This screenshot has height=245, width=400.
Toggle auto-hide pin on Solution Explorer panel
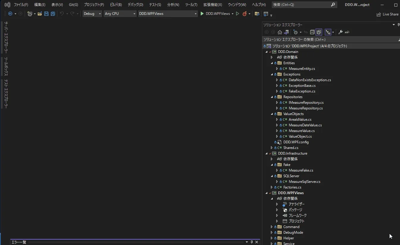click(x=399, y=25)
